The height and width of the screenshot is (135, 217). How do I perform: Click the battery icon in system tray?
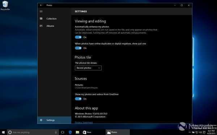pyautogui.click(x=193, y=132)
